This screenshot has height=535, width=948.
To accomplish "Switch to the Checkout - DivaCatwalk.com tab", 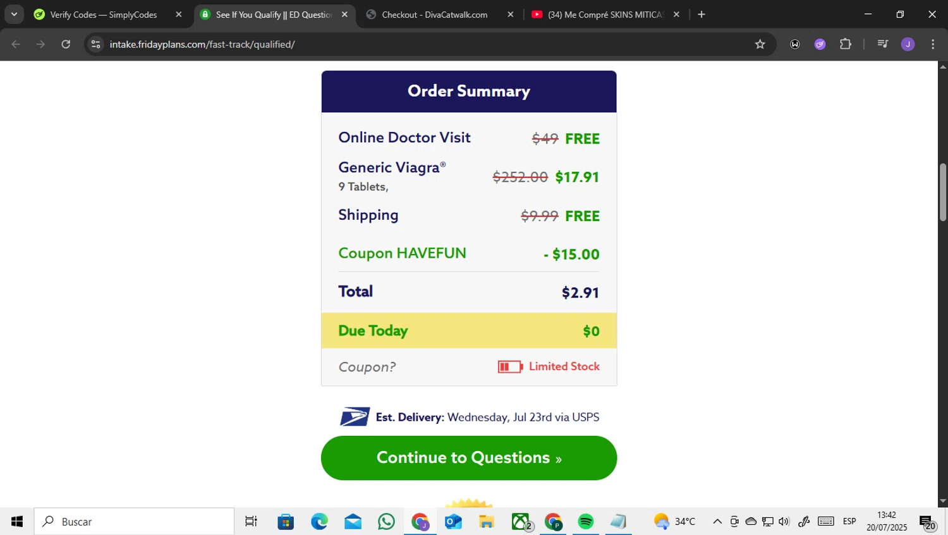I will [435, 15].
